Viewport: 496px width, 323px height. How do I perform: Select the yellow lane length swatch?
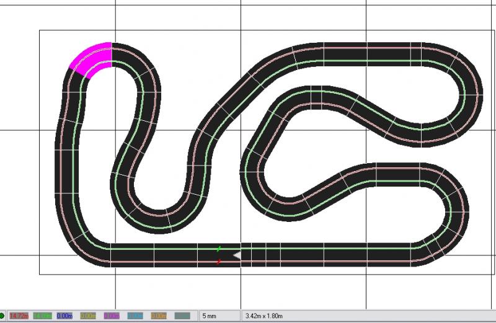point(89,316)
